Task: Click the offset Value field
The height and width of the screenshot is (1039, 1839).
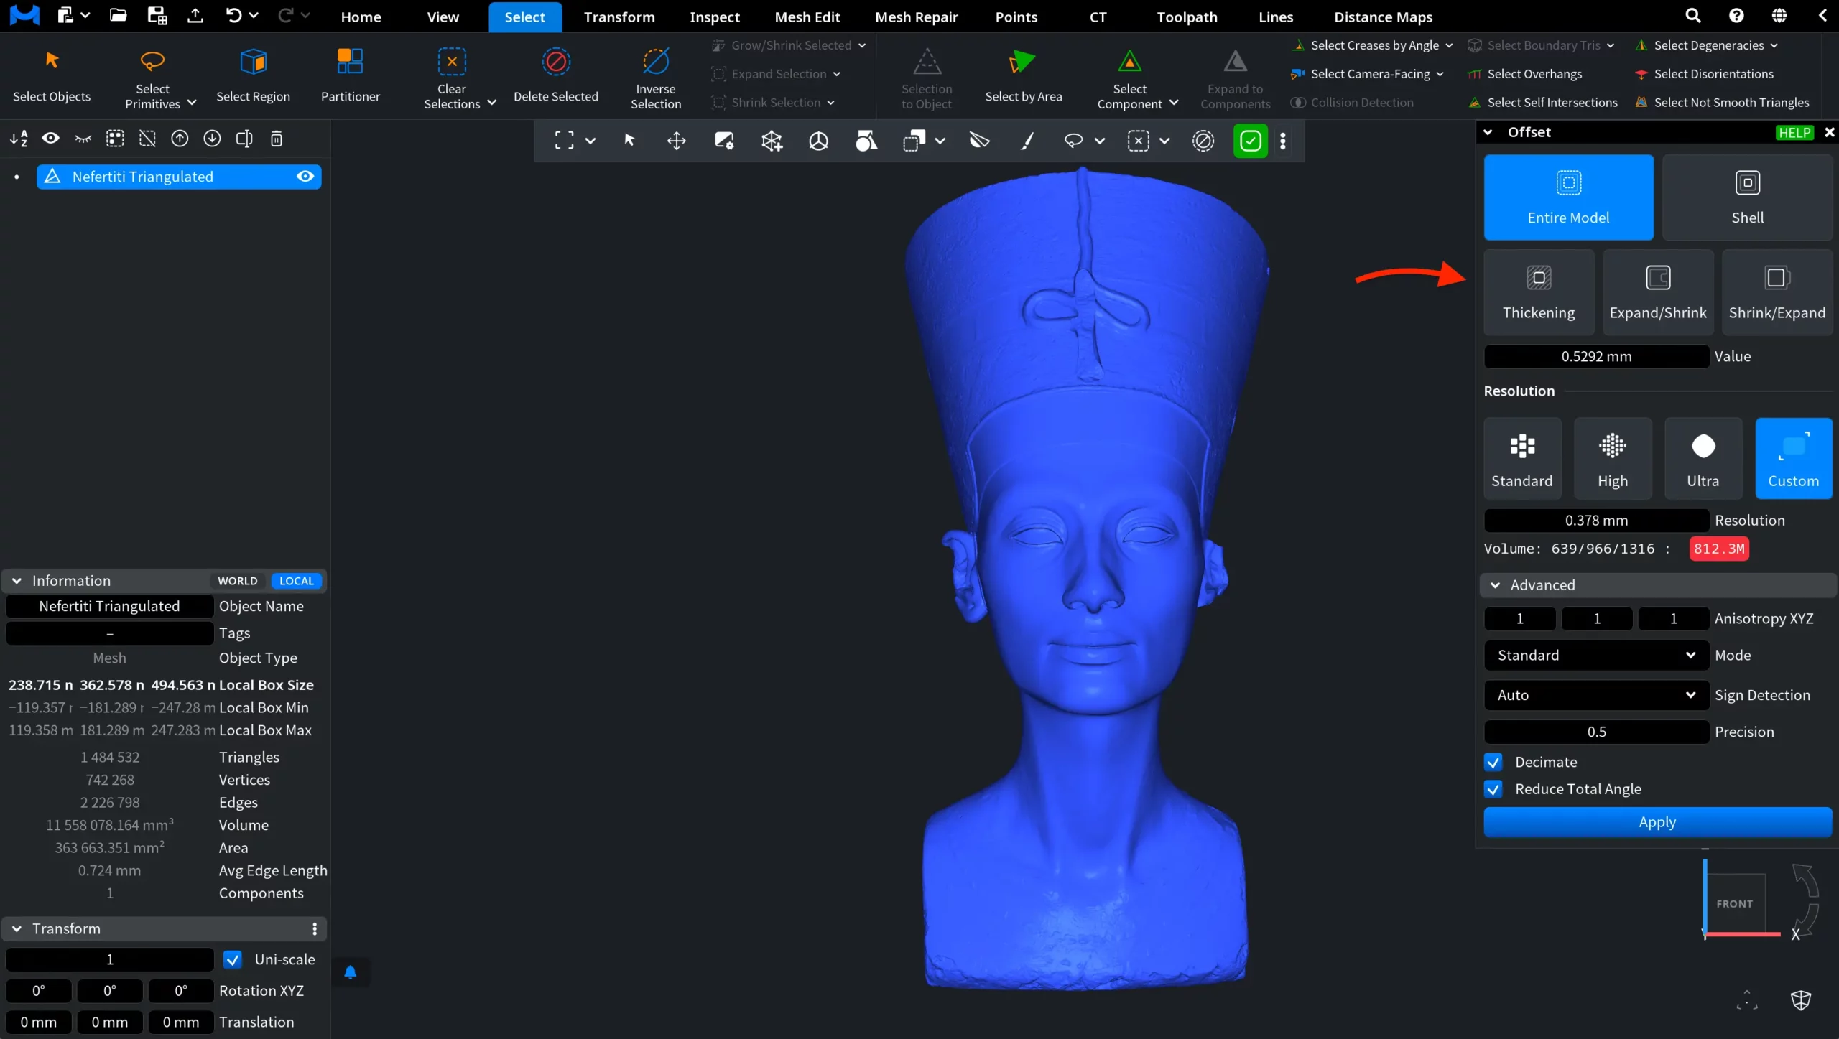Action: (x=1596, y=356)
